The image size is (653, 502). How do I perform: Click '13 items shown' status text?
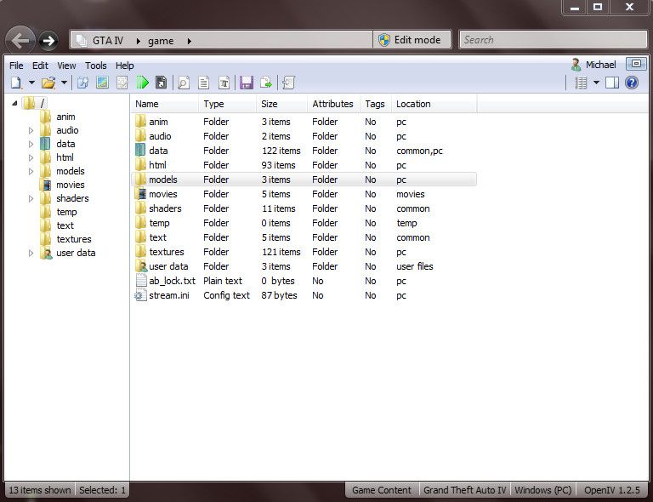40,490
